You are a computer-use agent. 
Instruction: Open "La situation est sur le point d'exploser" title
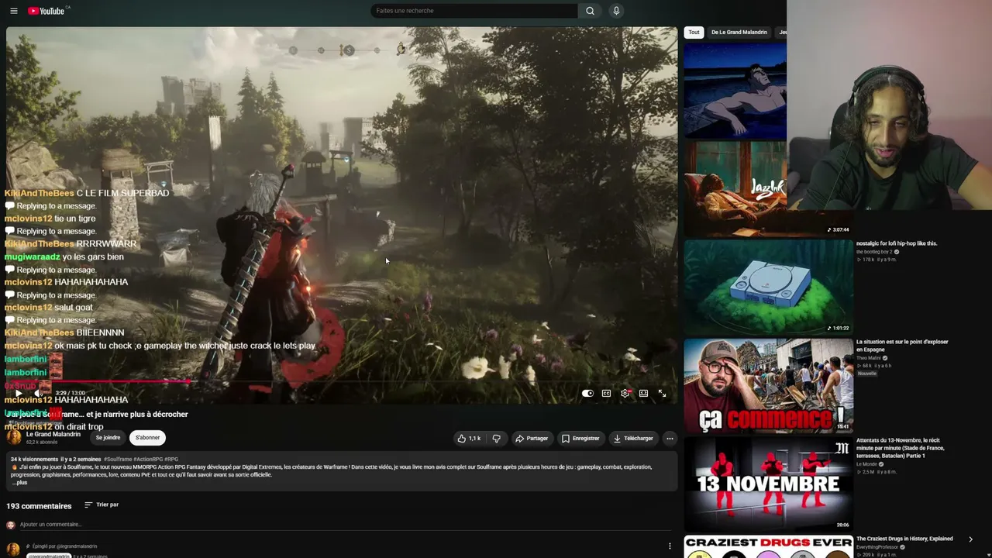click(902, 346)
